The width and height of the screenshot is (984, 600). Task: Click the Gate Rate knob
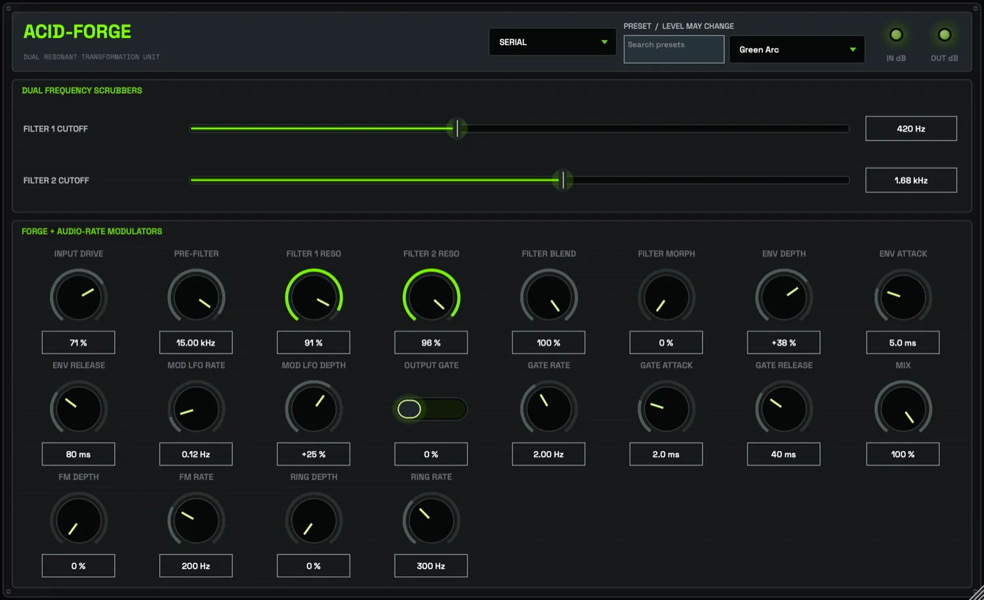pos(549,409)
